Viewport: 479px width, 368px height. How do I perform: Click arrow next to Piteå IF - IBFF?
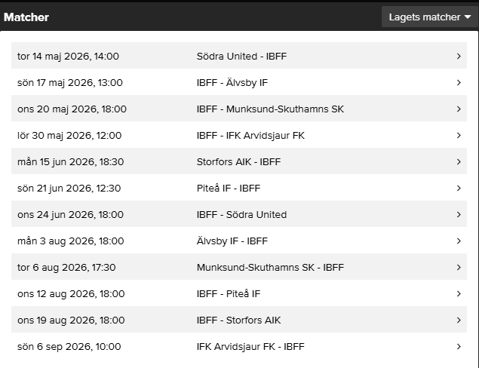(x=459, y=189)
